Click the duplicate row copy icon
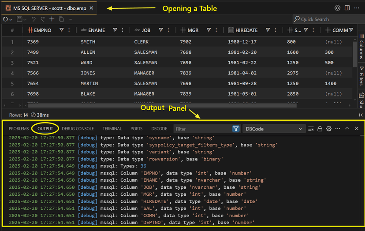 (x=61, y=19)
